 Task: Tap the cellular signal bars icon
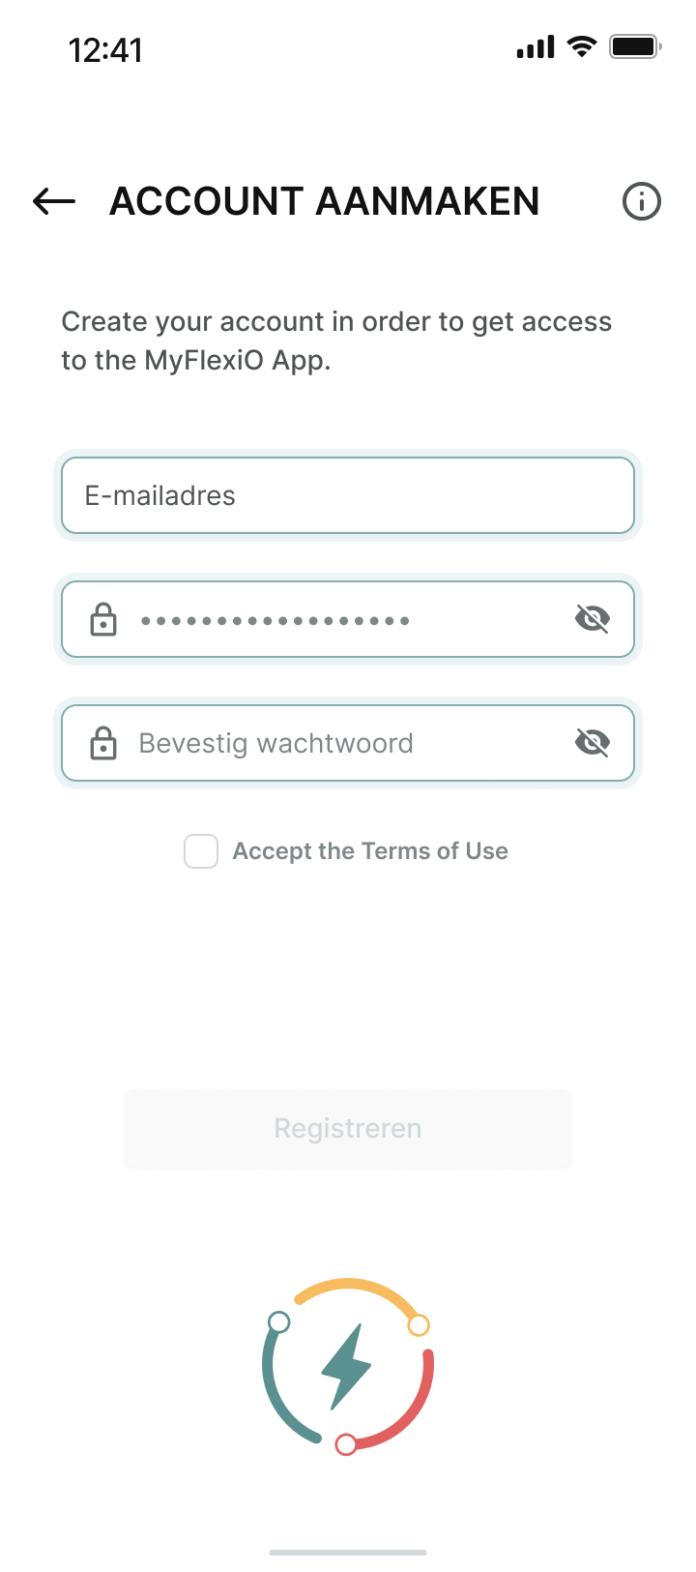tap(536, 46)
